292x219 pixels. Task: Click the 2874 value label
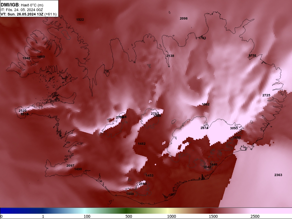pos(204,128)
